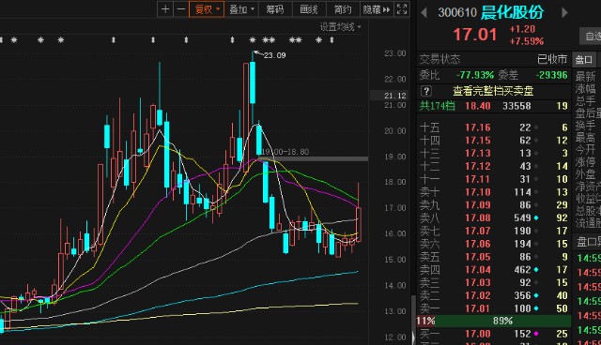Open the 设置均线 moving average dropdown
This screenshot has width=601, height=345.
pyautogui.click(x=340, y=27)
